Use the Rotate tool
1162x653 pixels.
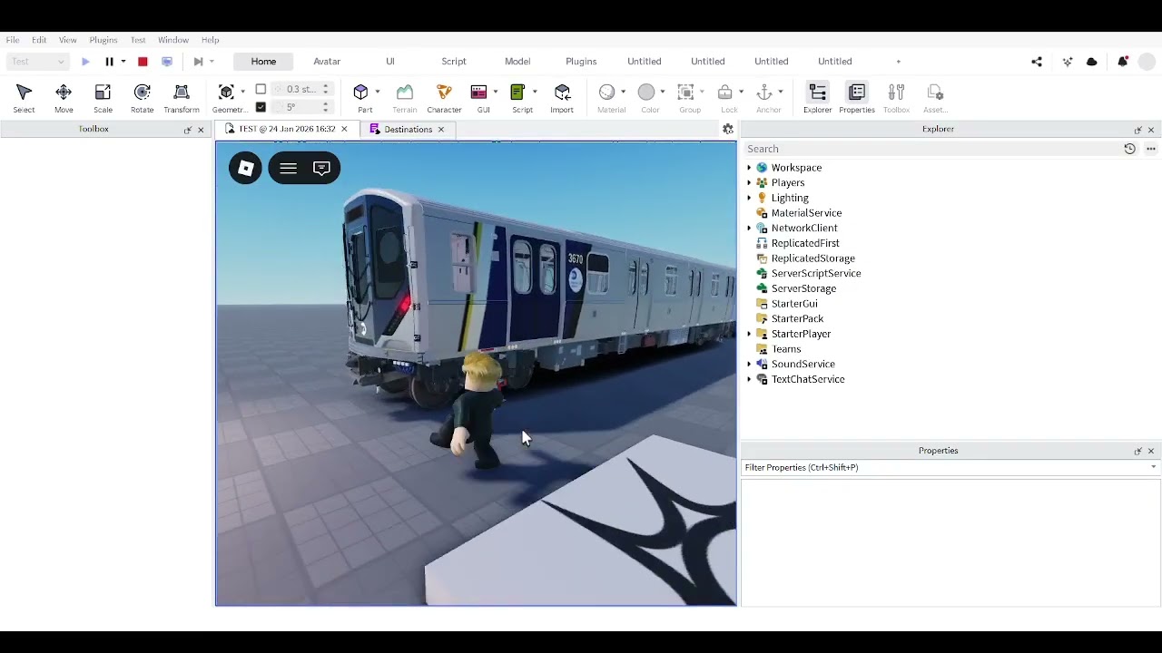142,98
